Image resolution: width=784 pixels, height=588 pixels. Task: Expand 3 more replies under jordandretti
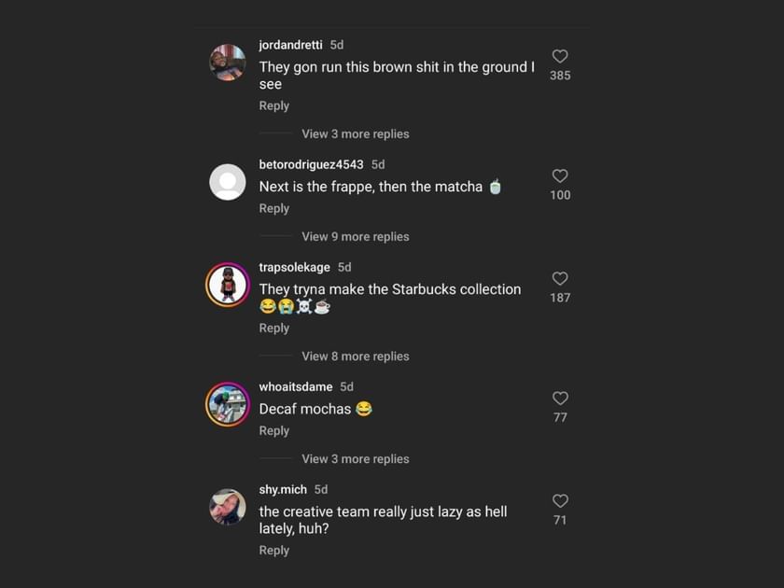pos(355,133)
